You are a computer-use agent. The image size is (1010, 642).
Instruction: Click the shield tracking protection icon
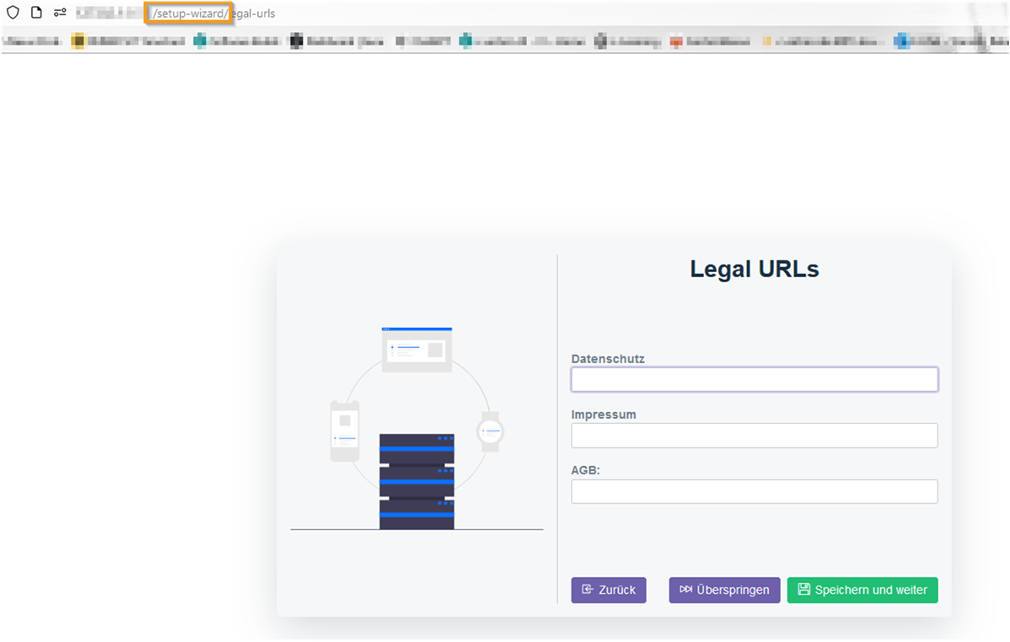click(x=13, y=13)
